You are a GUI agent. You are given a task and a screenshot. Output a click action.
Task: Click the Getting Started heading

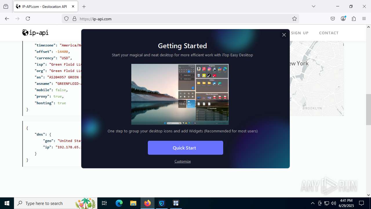182,46
